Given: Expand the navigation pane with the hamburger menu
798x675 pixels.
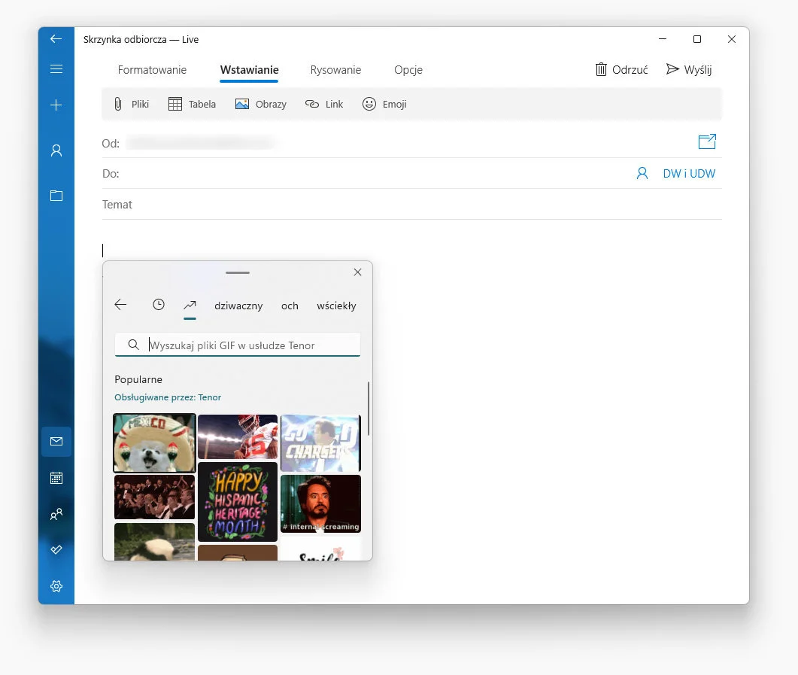Looking at the screenshot, I should pos(56,68).
